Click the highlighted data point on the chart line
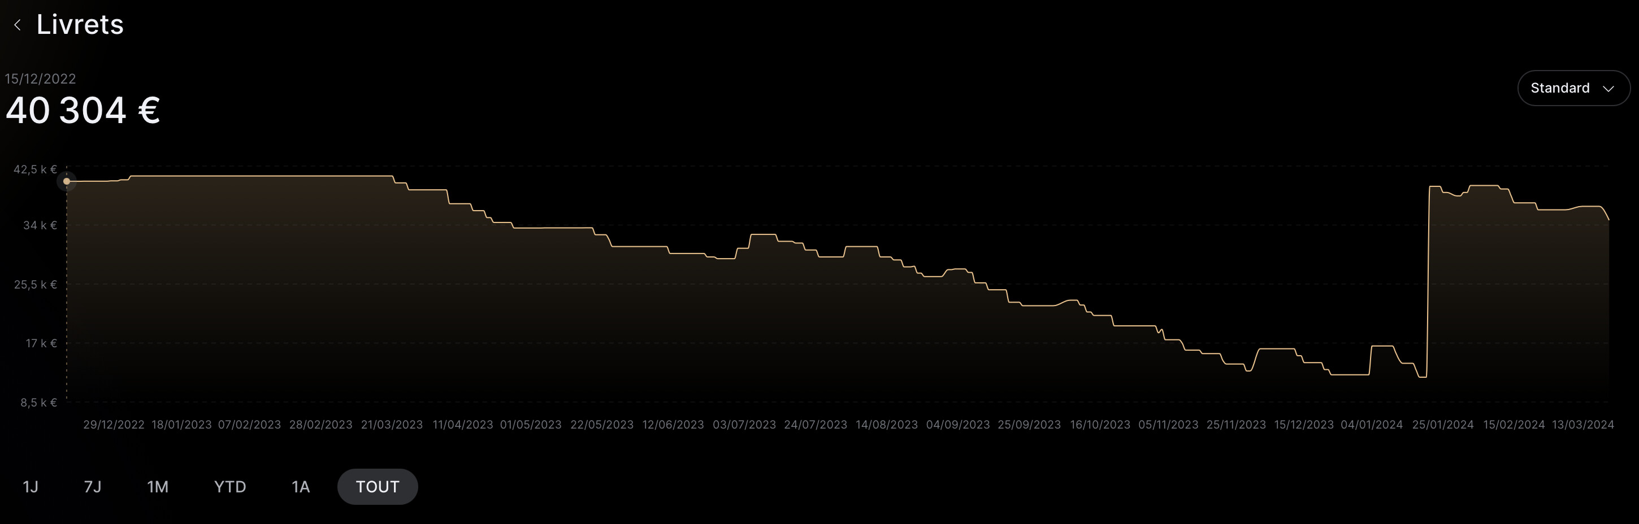1639x524 pixels. (67, 181)
